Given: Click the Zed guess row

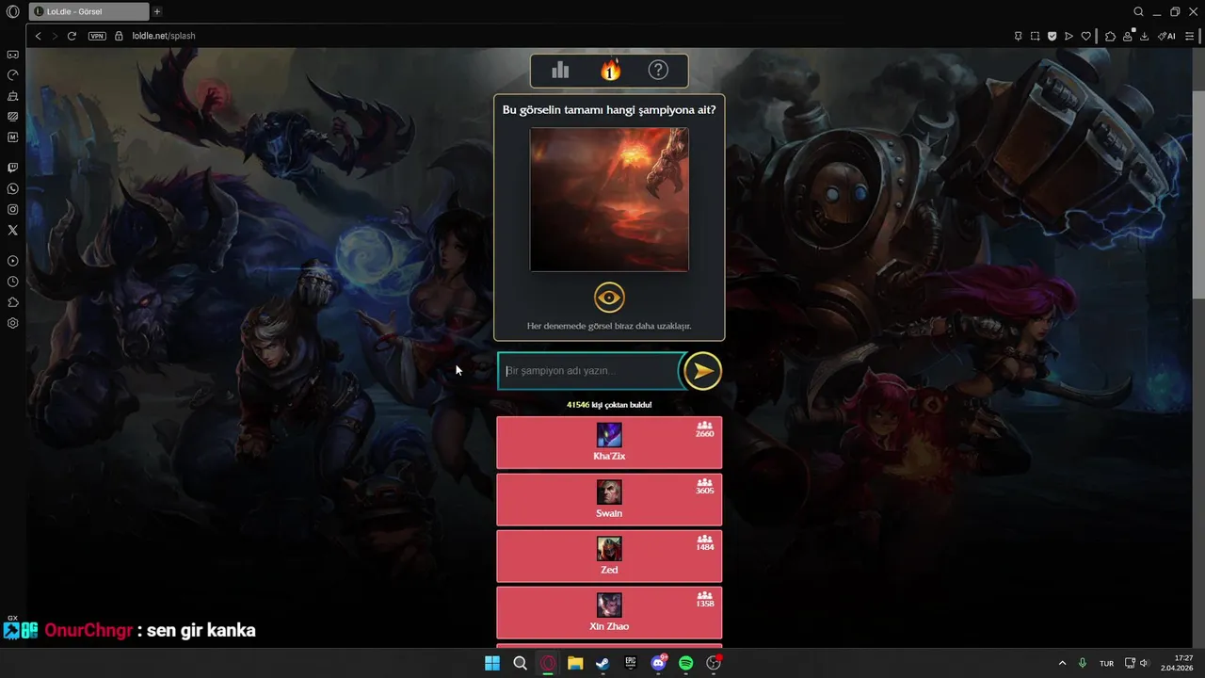Looking at the screenshot, I should click(609, 556).
